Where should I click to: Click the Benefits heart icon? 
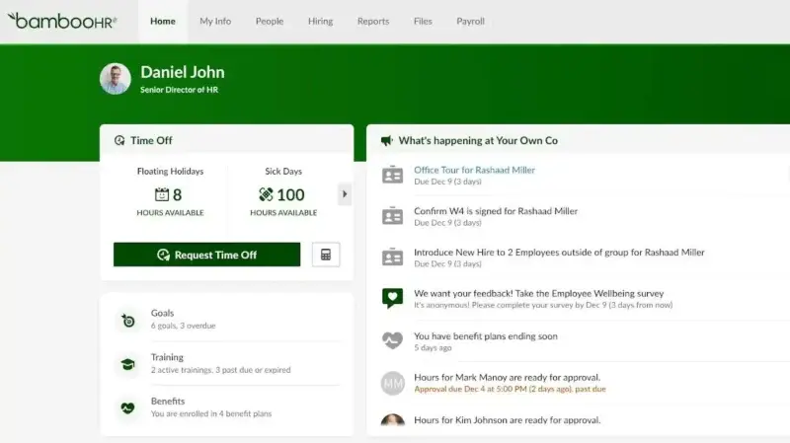[128, 407]
